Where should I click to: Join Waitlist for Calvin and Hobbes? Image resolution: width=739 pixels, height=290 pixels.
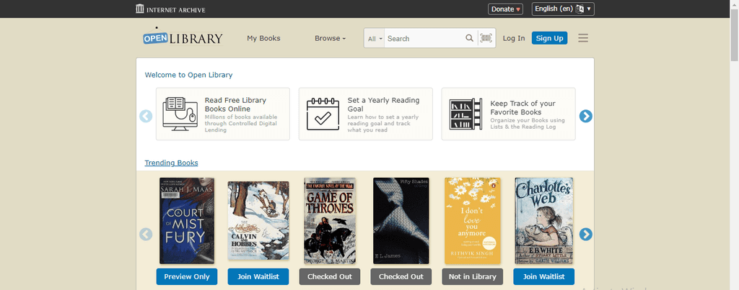point(258,276)
